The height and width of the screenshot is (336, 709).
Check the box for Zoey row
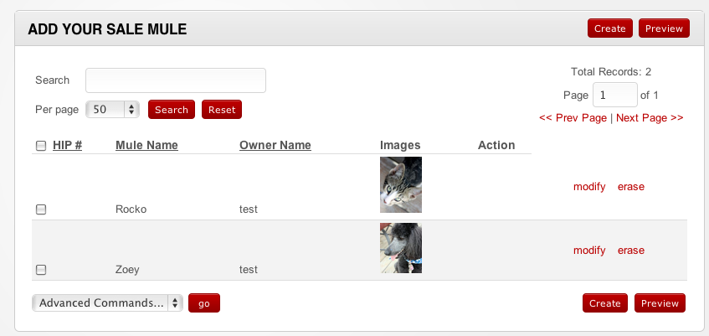[41, 270]
